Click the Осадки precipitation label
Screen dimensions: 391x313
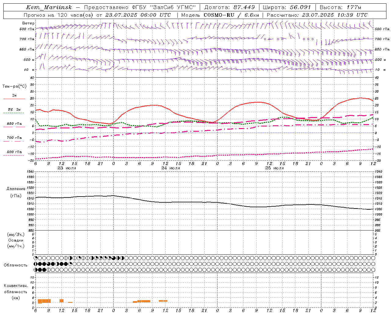click(16, 240)
